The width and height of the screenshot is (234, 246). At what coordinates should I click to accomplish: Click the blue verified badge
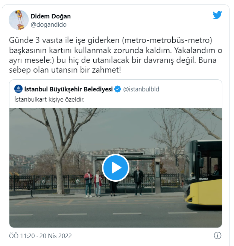(x=117, y=89)
